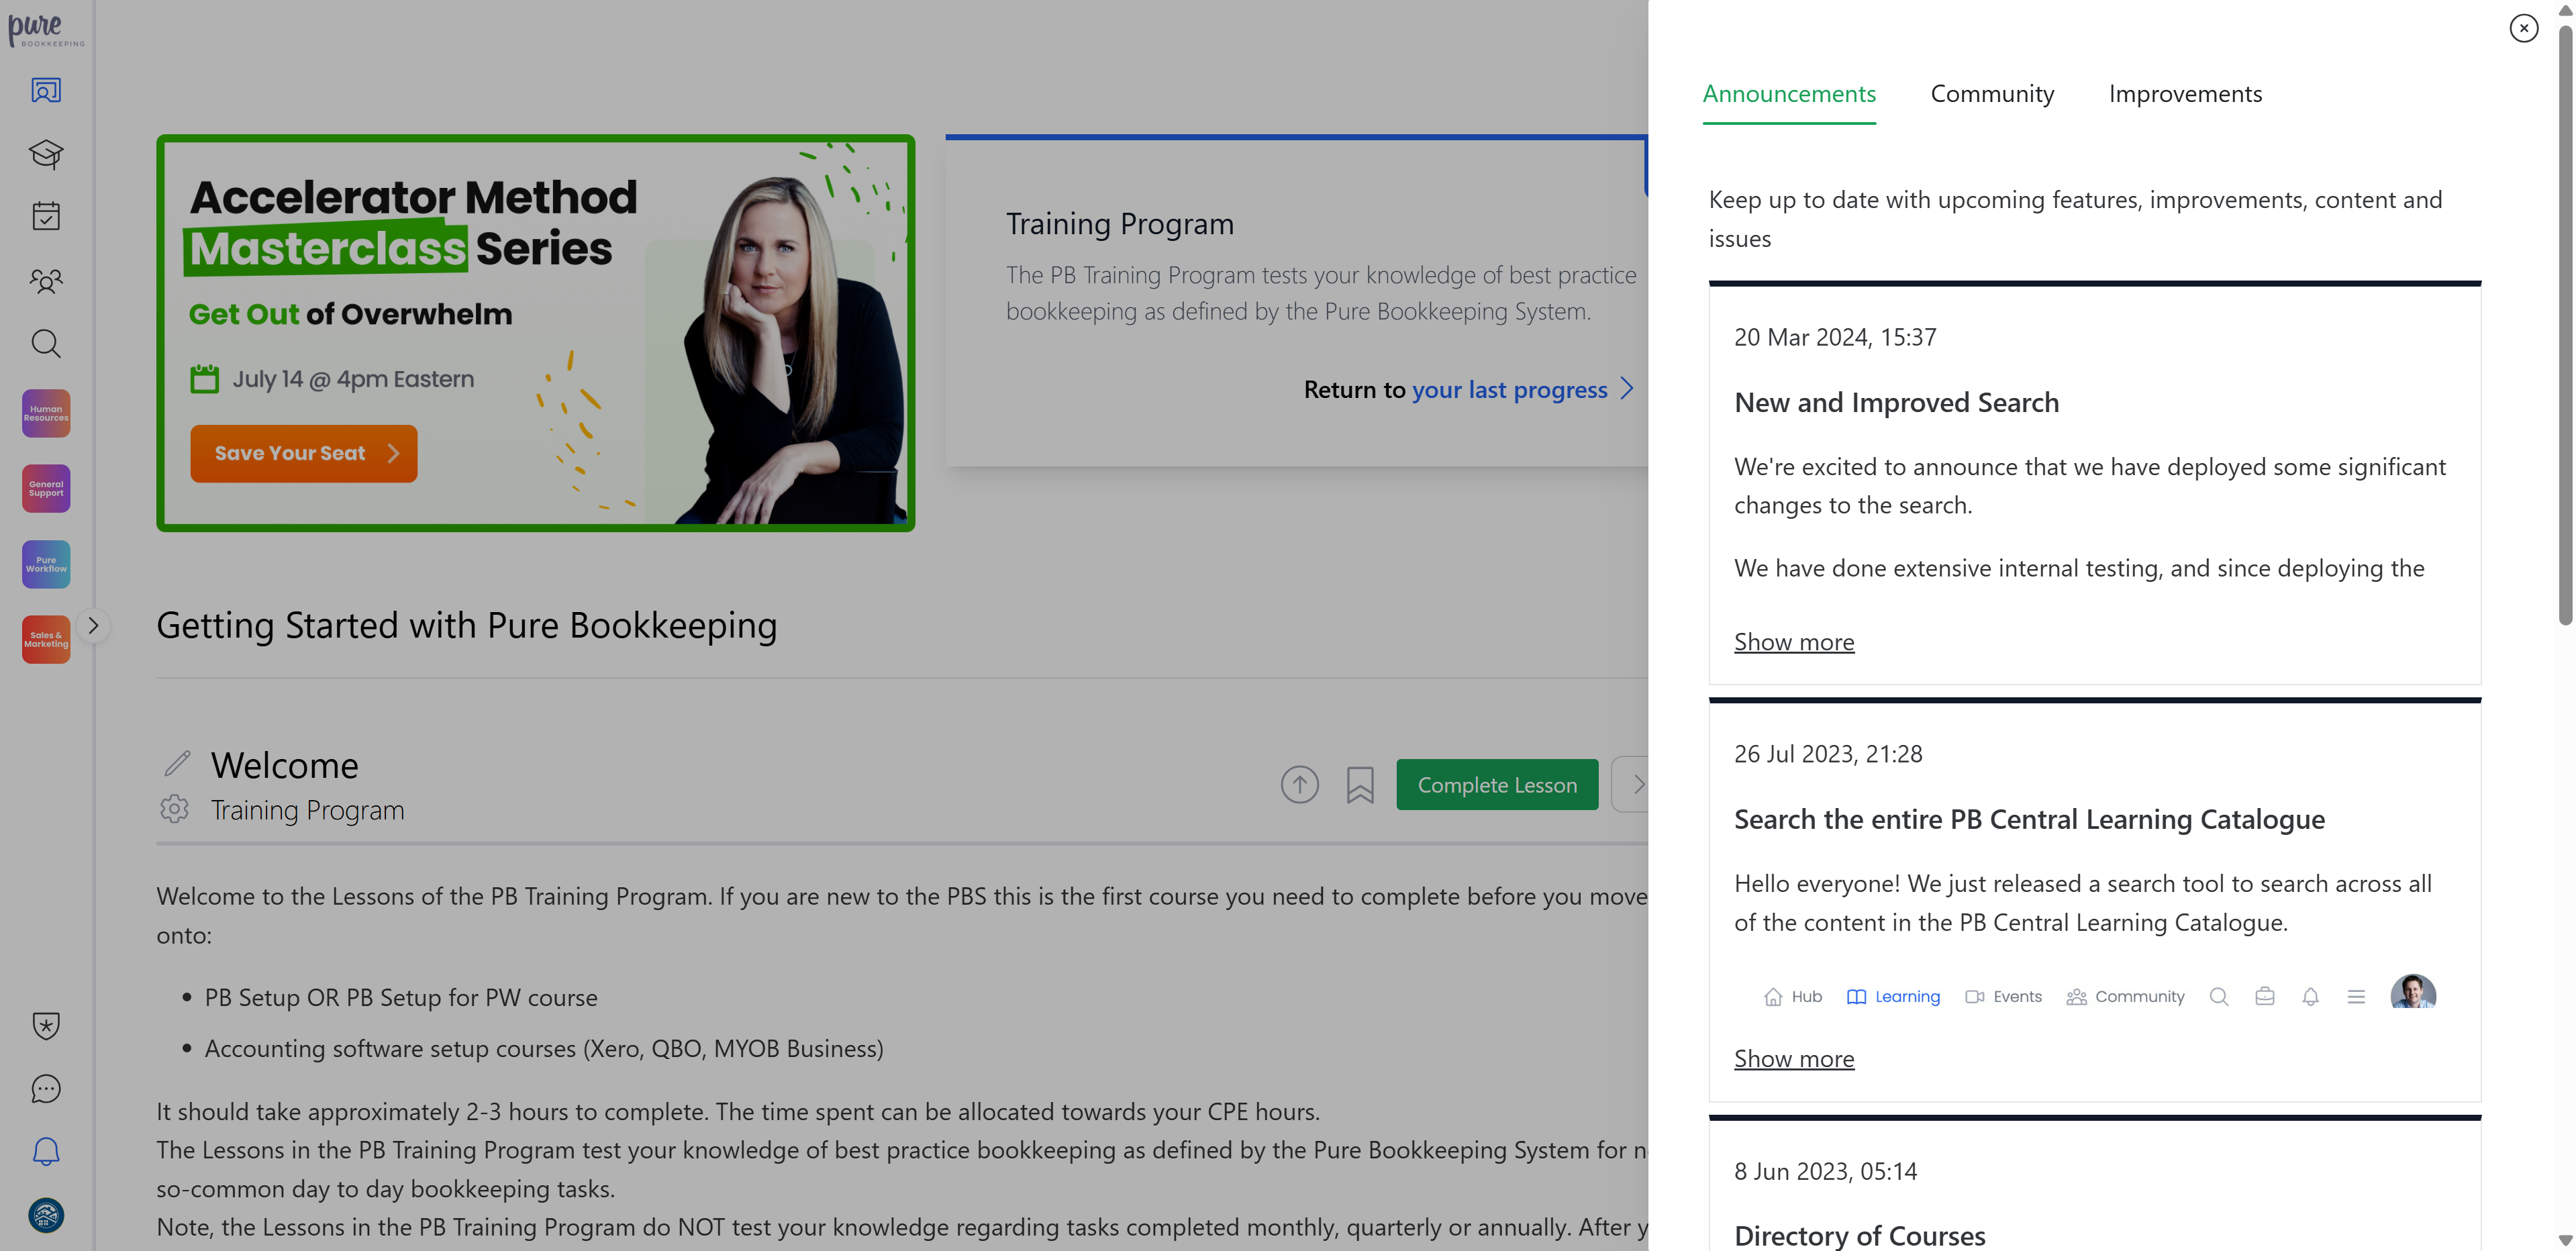The height and width of the screenshot is (1251, 2576).
Task: Expand the New and Improved Search announcement
Action: click(x=1793, y=642)
